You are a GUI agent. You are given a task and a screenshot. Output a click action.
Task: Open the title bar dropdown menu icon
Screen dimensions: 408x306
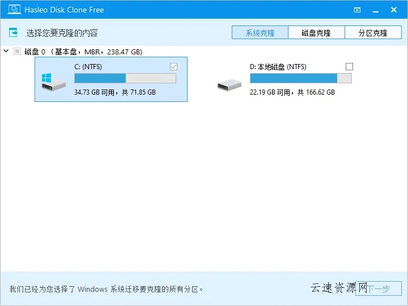(x=357, y=10)
